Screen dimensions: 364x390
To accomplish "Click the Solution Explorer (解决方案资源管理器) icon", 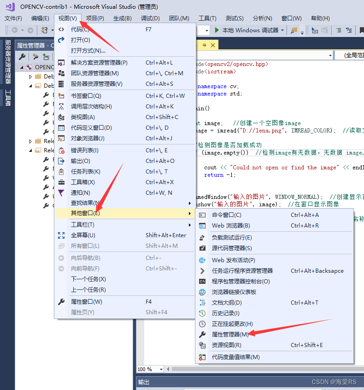I will click(61, 63).
